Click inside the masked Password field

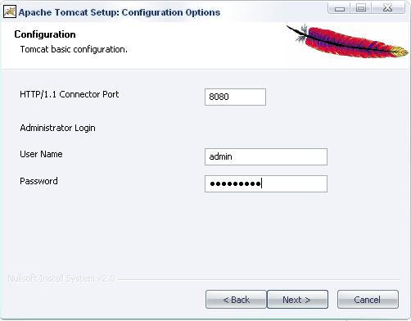click(266, 183)
